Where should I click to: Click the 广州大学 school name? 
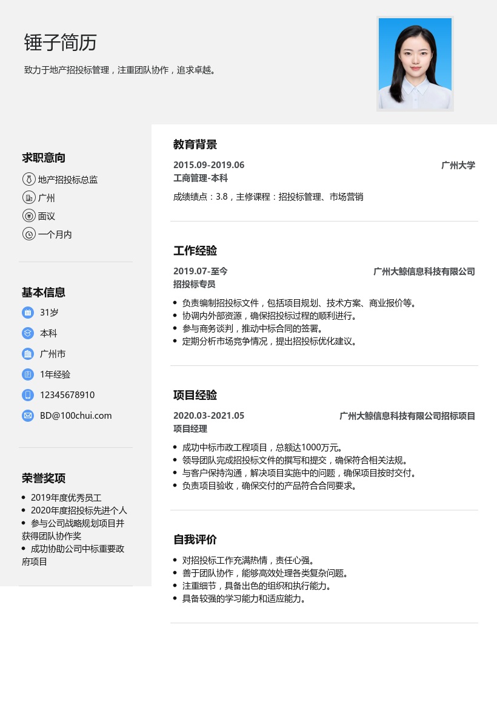458,165
